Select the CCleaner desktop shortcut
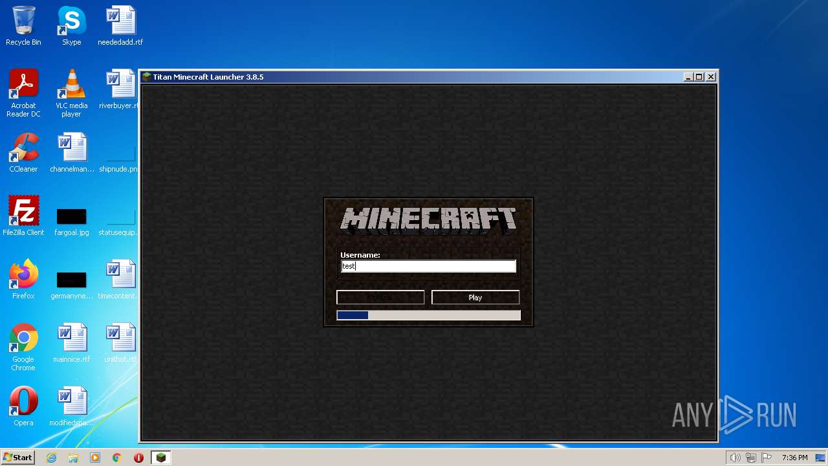 tap(23, 153)
